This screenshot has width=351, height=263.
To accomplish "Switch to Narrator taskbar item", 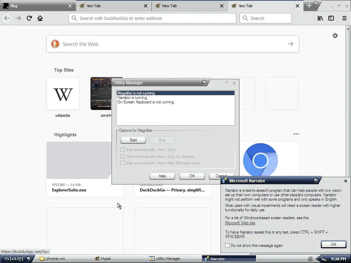I will click(229, 259).
